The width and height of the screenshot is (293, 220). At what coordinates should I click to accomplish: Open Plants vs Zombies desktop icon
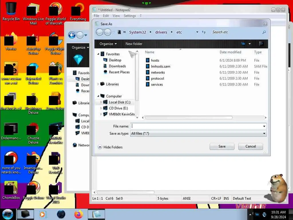tap(56, 73)
